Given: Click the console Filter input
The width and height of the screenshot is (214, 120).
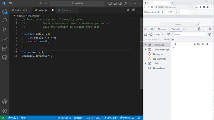Looking at the screenshot, I should 189,34.
